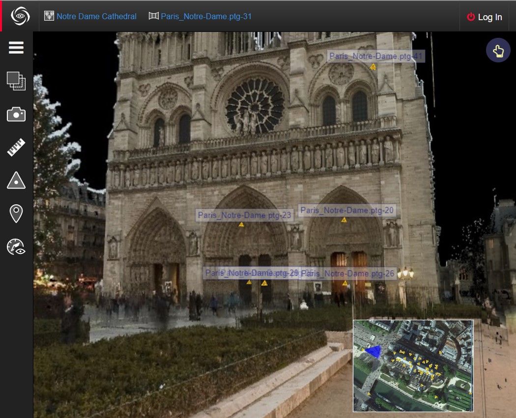Screen dimensions: 516x418
Task: Click the camera snapshot icon
Action: point(16,114)
